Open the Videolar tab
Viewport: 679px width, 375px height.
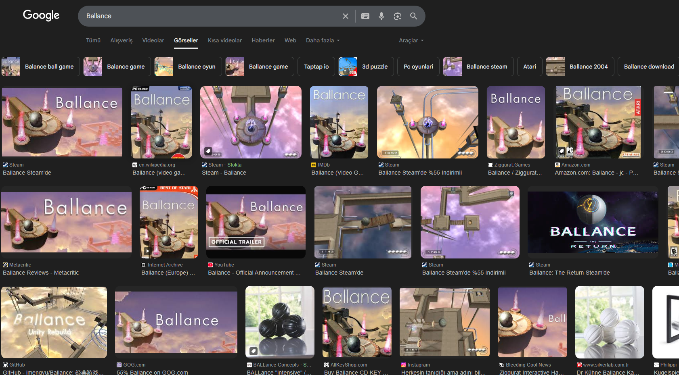(x=153, y=40)
